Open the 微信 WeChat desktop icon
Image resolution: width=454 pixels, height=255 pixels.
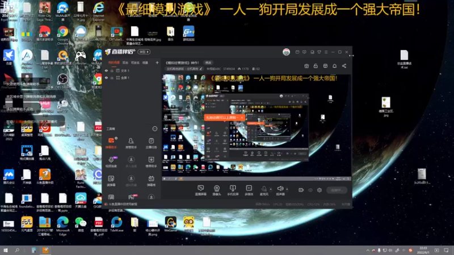click(x=81, y=224)
